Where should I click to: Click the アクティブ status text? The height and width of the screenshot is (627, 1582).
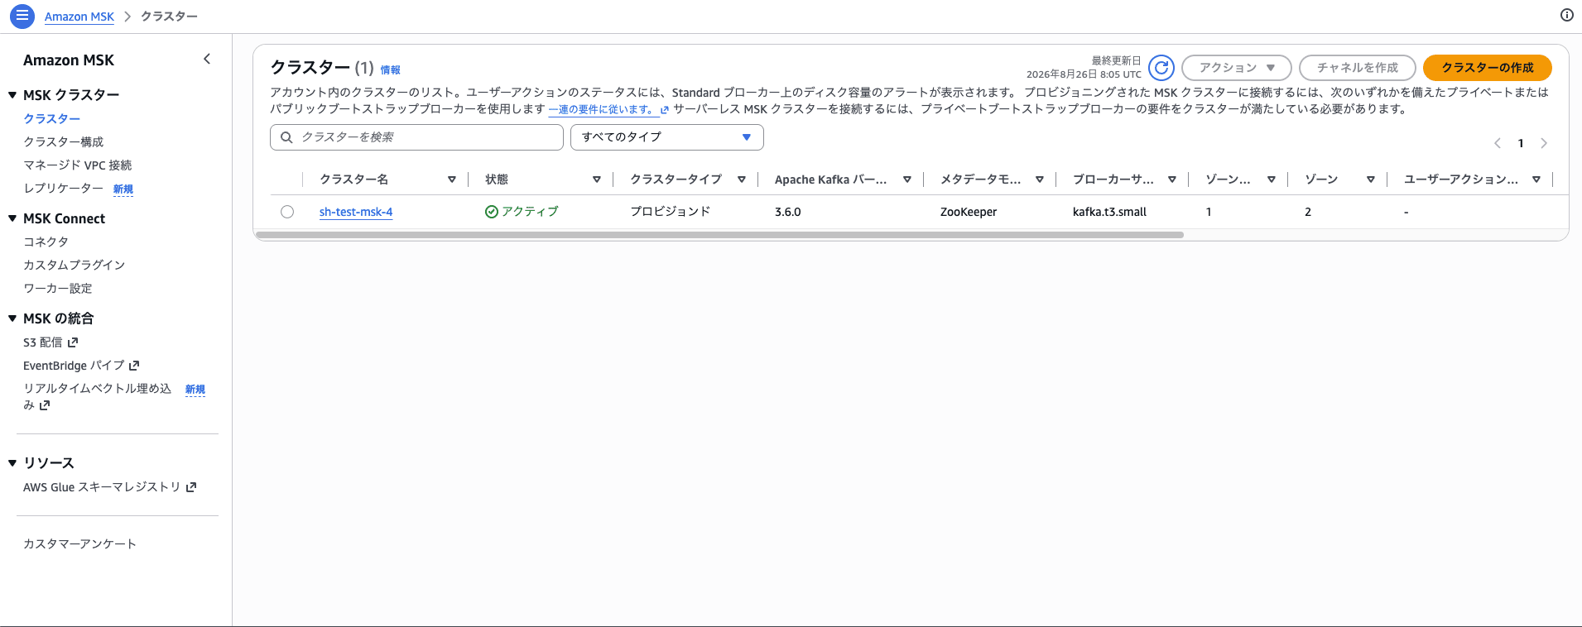pos(530,212)
